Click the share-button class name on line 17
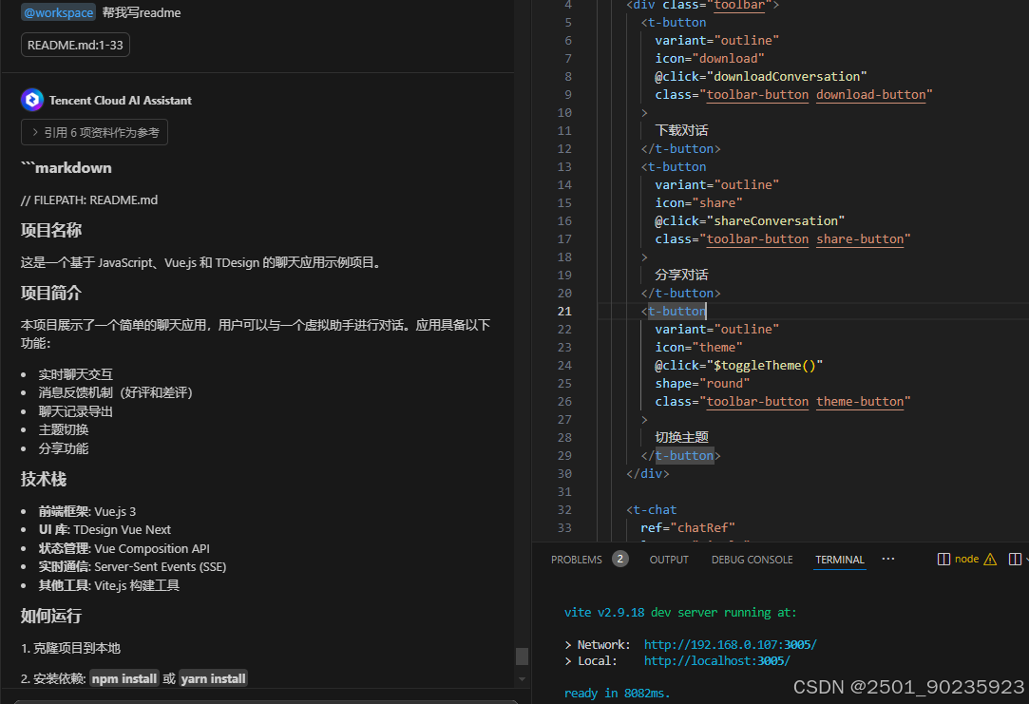Screen dimensions: 1029x704 [x=860, y=238]
